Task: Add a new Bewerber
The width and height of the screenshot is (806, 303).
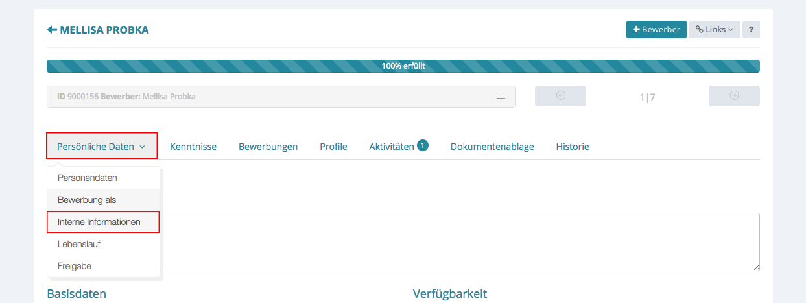Action: 656,30
